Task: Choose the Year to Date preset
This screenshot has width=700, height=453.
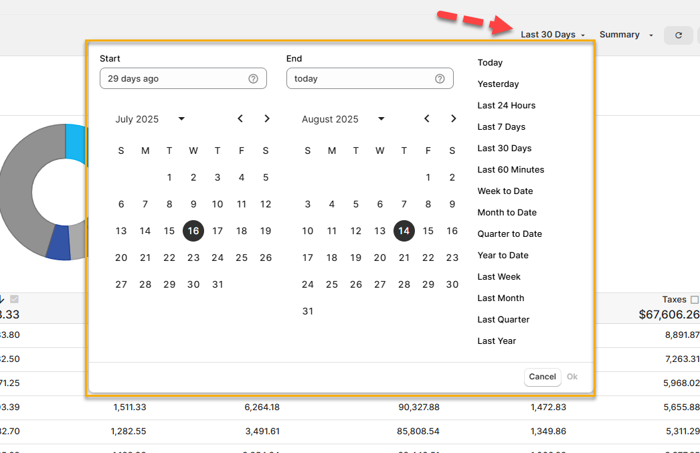Action: tap(503, 256)
